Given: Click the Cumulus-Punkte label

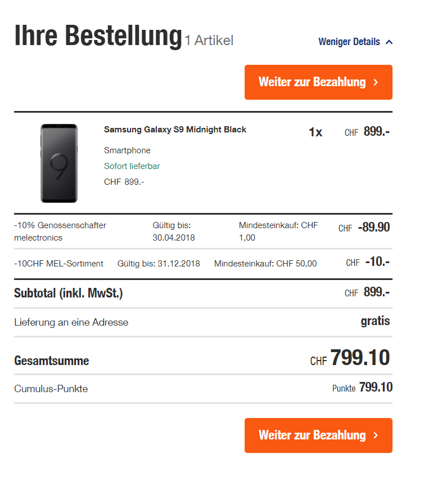Looking at the screenshot, I should 51,389.
